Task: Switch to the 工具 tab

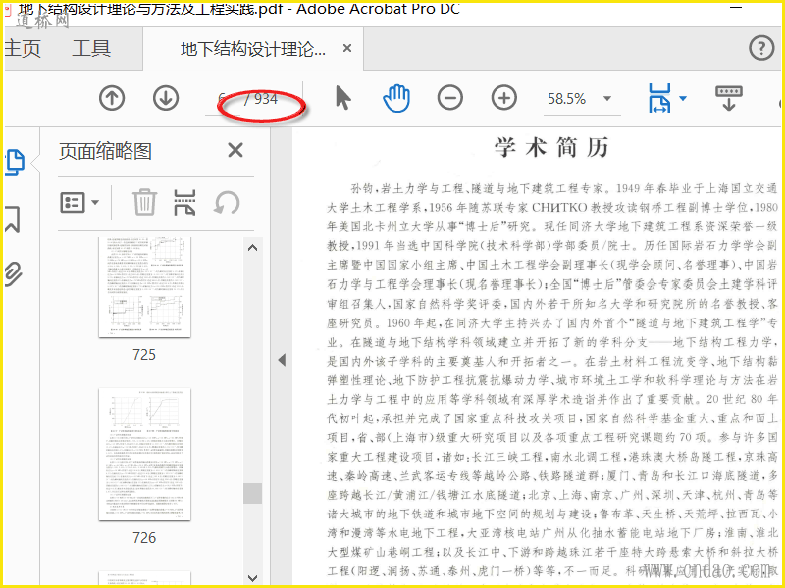Action: pos(91,49)
